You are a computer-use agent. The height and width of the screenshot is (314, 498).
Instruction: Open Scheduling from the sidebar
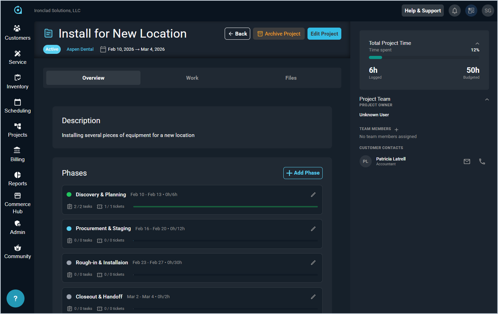pyautogui.click(x=17, y=106)
